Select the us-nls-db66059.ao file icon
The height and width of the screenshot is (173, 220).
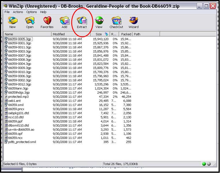(6, 130)
